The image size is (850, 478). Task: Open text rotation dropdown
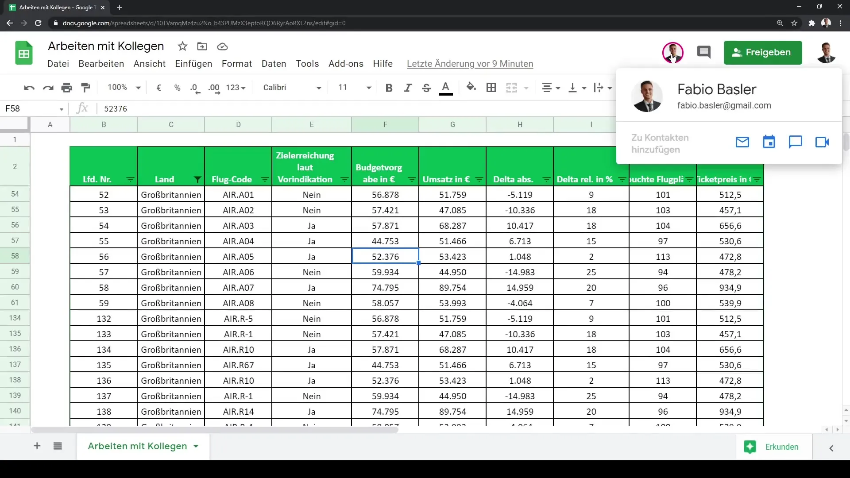click(x=603, y=88)
